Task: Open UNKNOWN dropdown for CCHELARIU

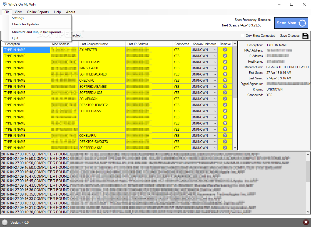Action: coord(215,136)
